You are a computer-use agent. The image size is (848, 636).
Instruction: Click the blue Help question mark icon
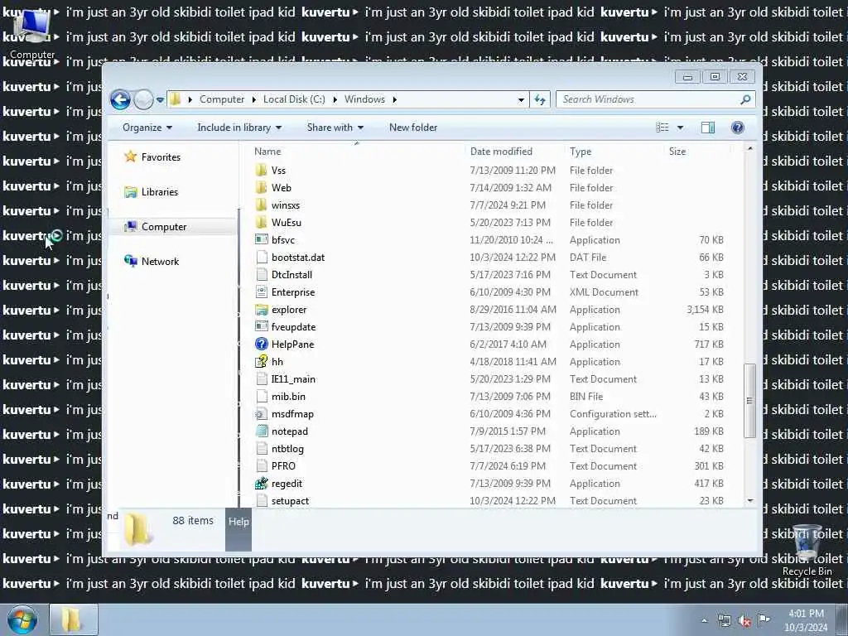(x=738, y=128)
